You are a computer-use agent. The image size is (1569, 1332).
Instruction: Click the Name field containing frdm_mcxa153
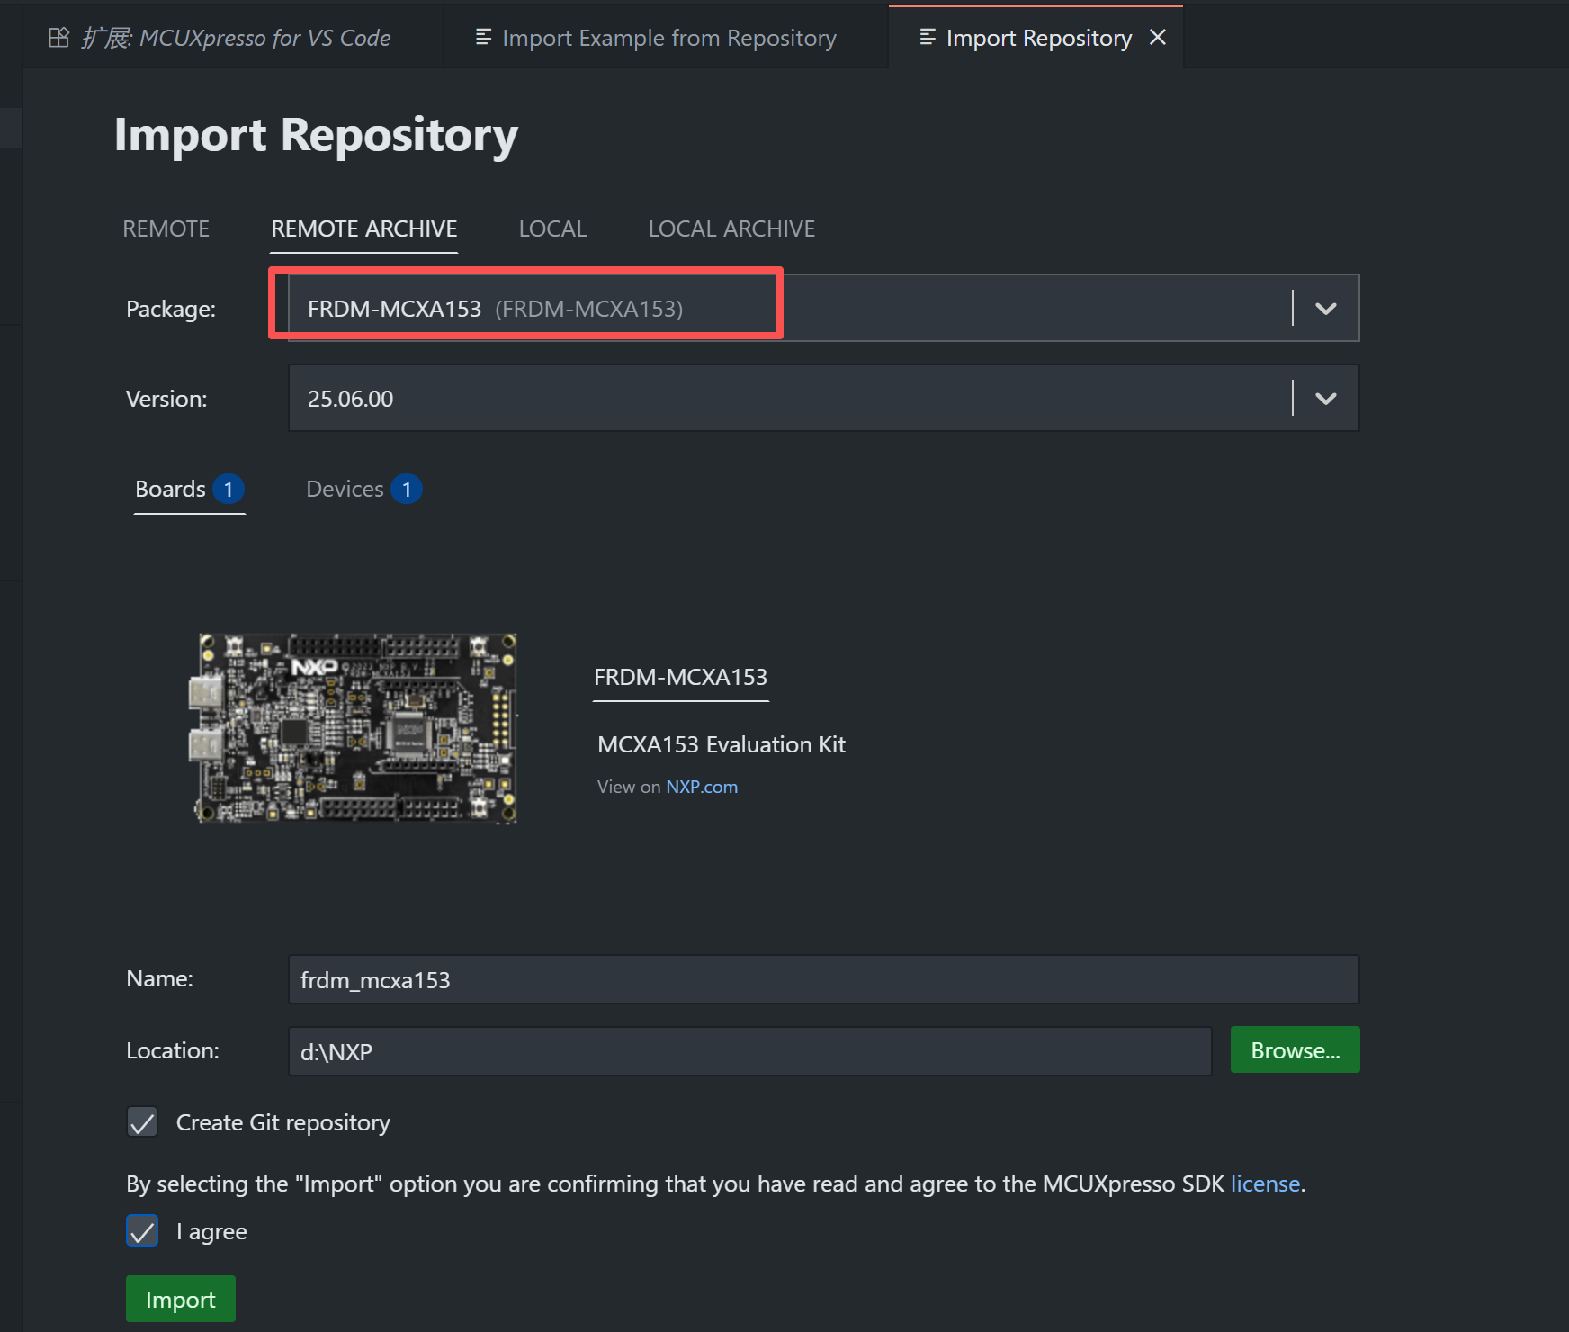pyautogui.click(x=823, y=979)
